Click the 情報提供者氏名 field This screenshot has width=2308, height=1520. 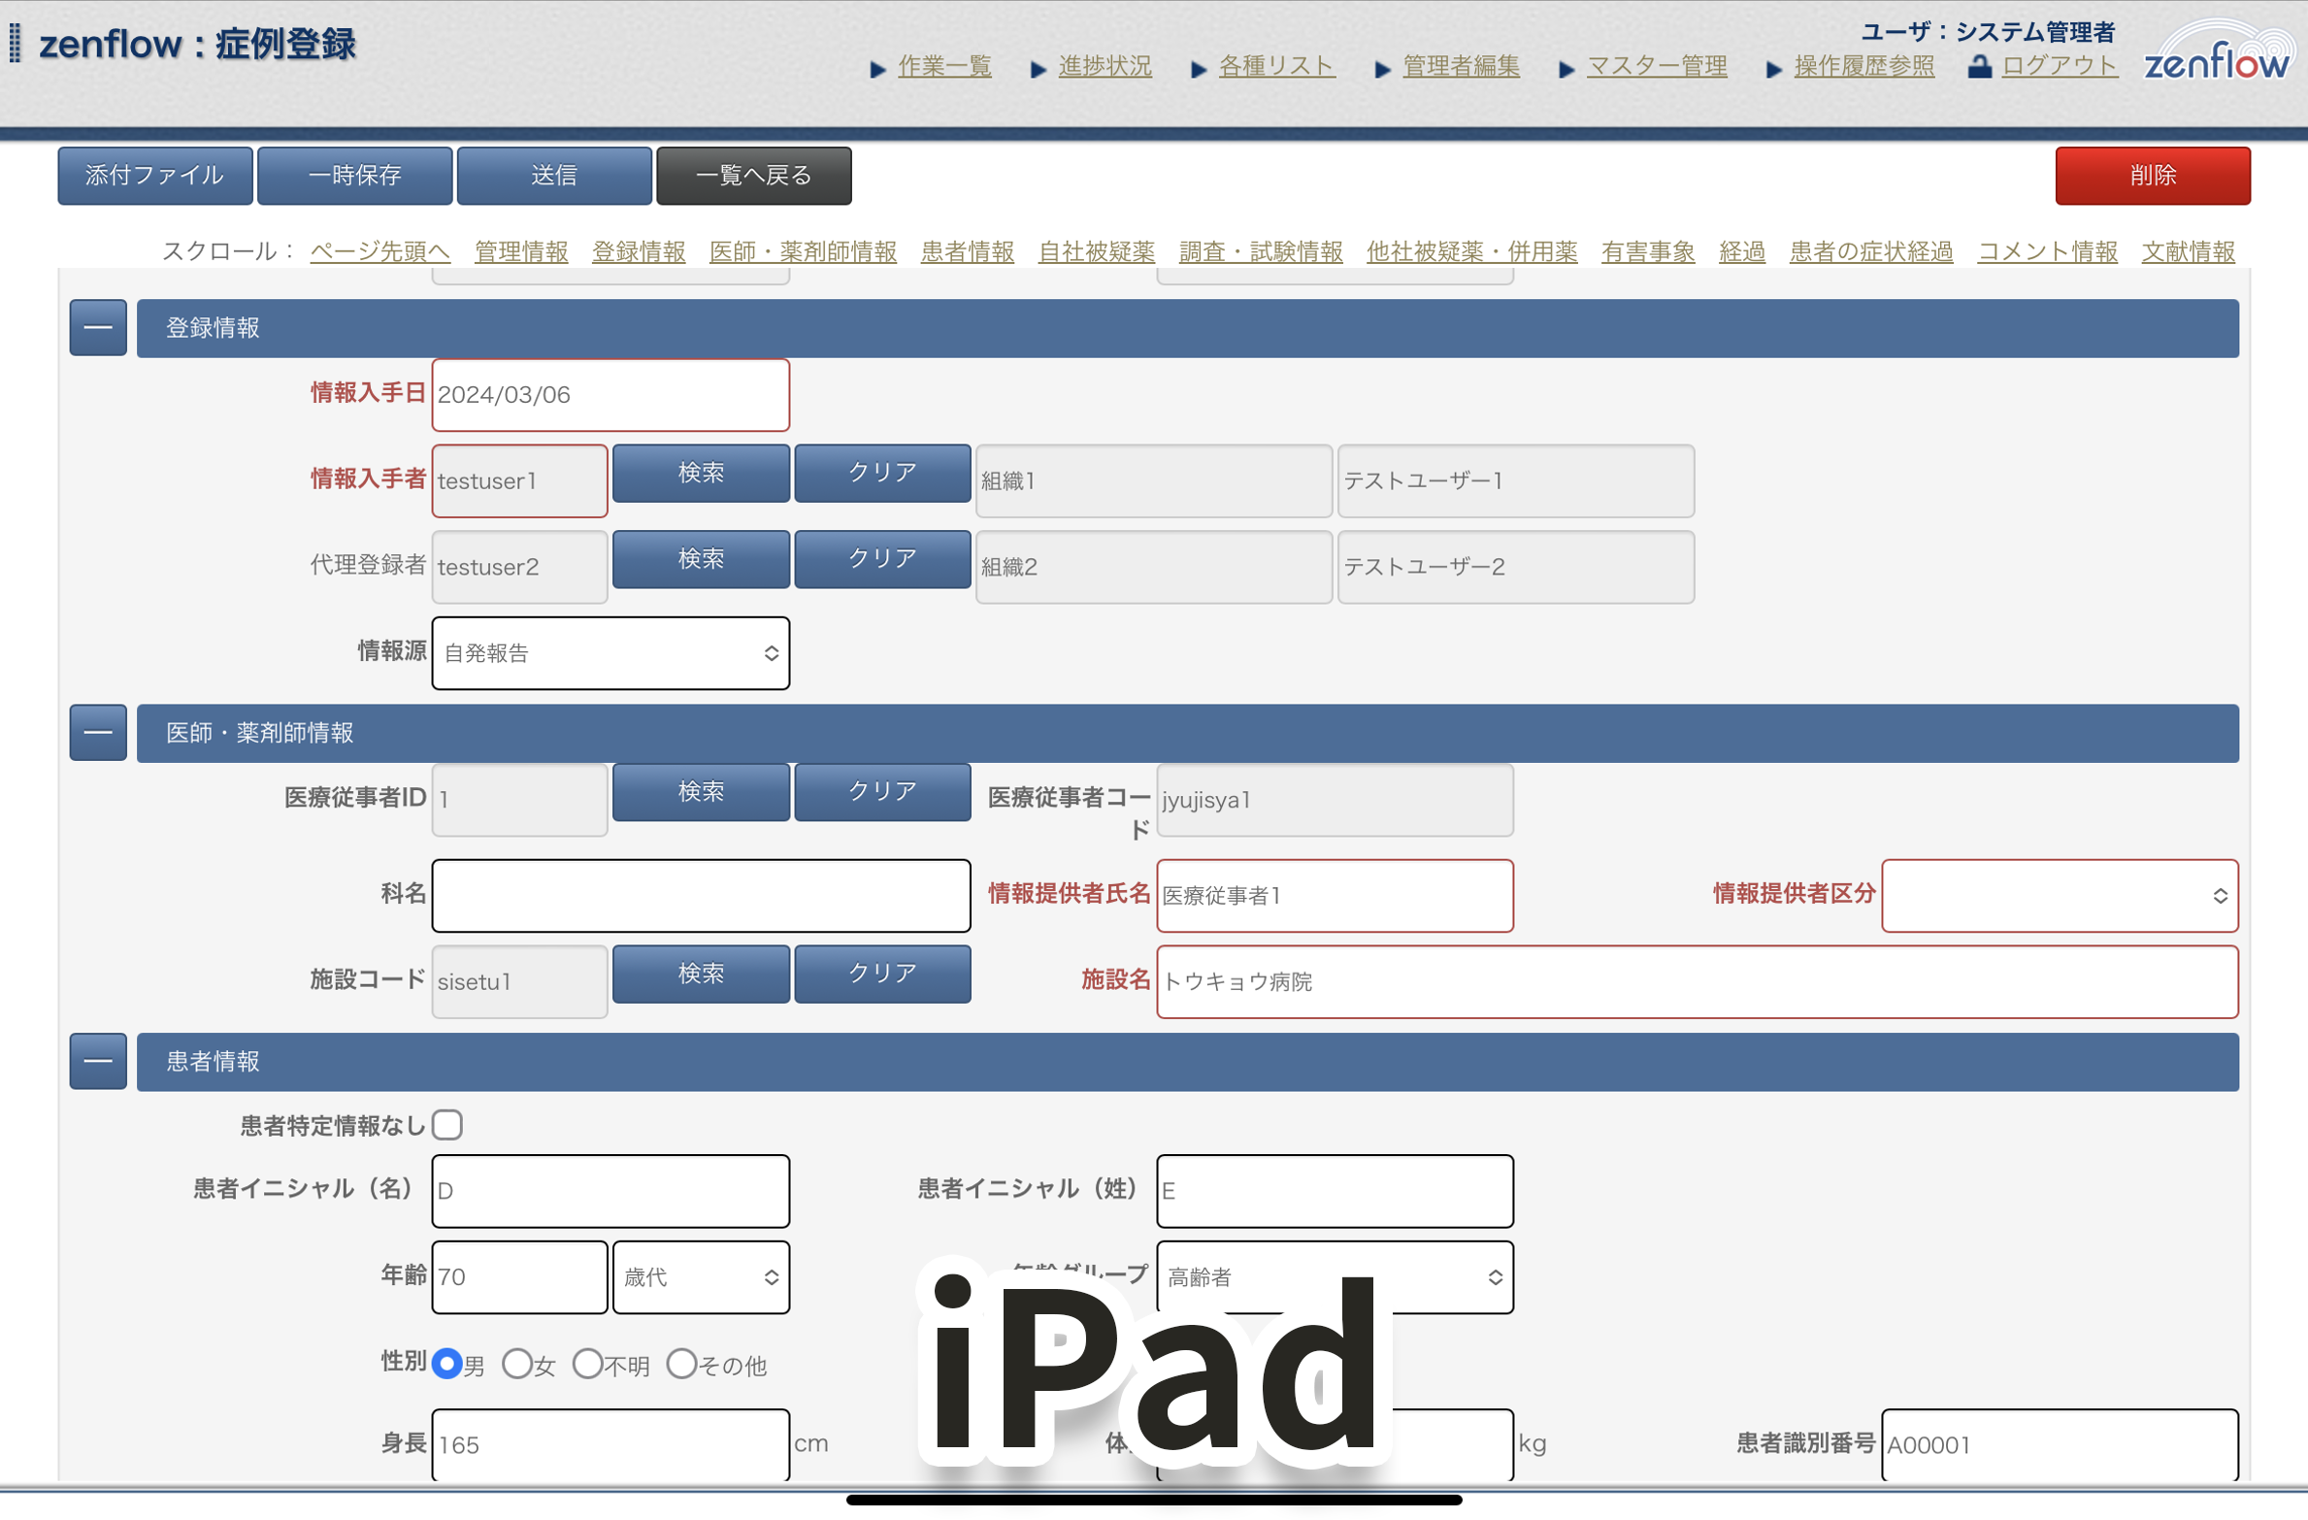[x=1335, y=896]
